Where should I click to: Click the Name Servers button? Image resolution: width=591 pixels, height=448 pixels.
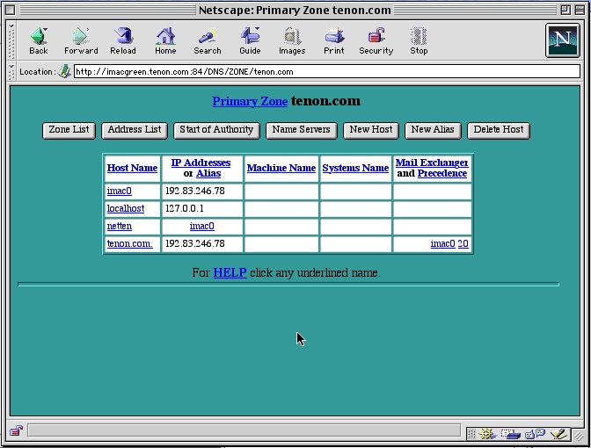[301, 130]
